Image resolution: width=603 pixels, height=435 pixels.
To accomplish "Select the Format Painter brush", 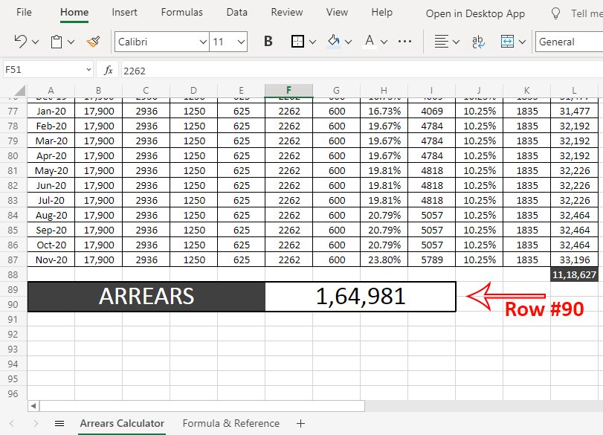I will coord(93,42).
